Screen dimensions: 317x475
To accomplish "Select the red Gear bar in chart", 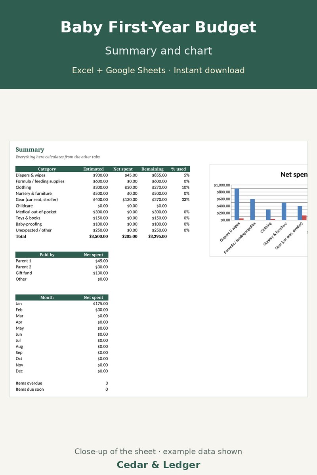I will 304,217.
